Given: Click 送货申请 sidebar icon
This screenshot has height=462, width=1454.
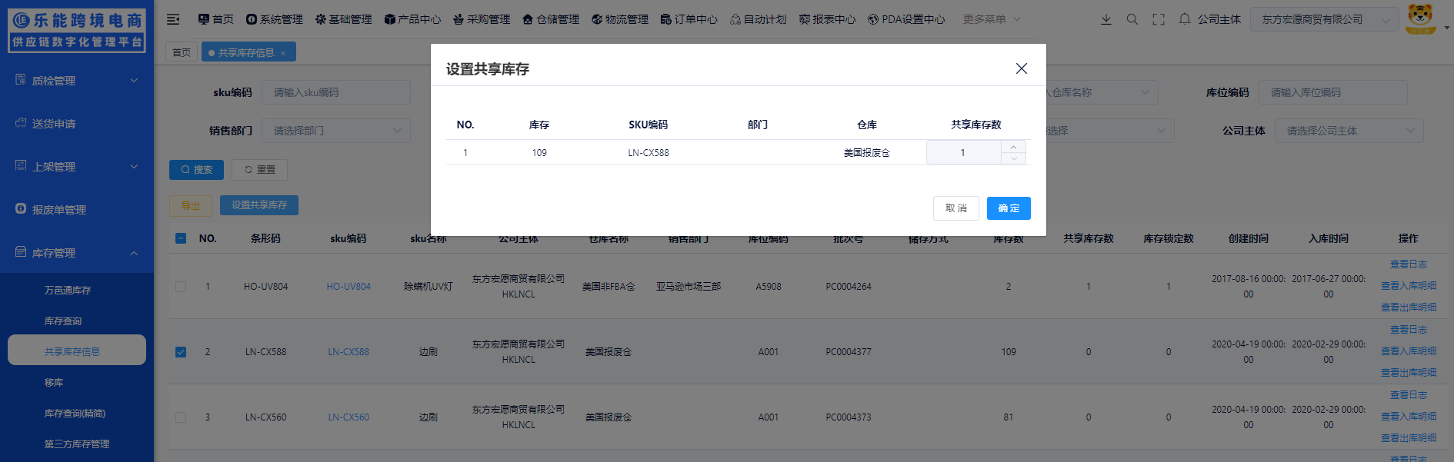Looking at the screenshot, I should click(21, 123).
